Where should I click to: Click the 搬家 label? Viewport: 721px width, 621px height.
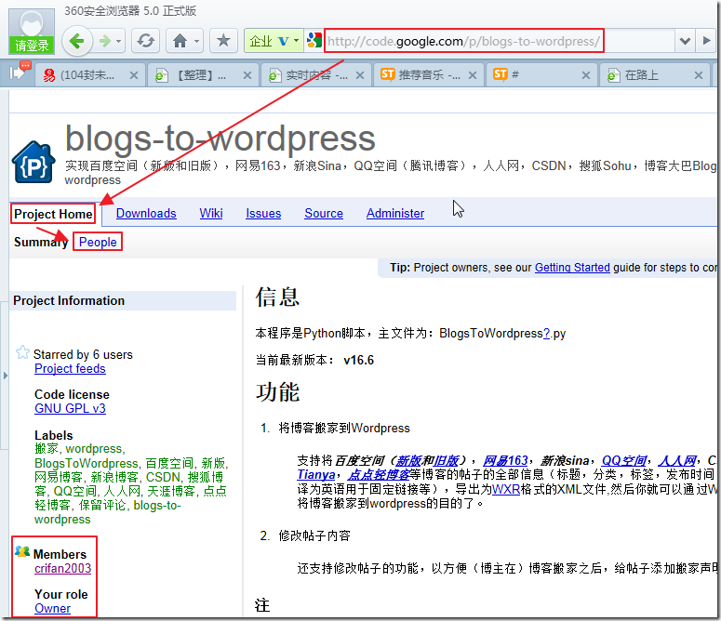47,448
